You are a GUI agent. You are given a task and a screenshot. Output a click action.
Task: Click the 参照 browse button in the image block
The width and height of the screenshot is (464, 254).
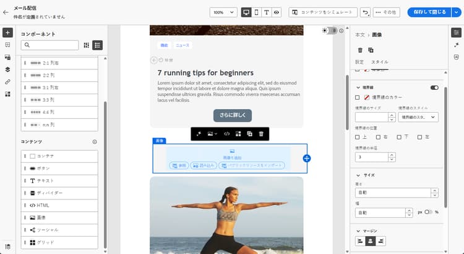tap(179, 165)
